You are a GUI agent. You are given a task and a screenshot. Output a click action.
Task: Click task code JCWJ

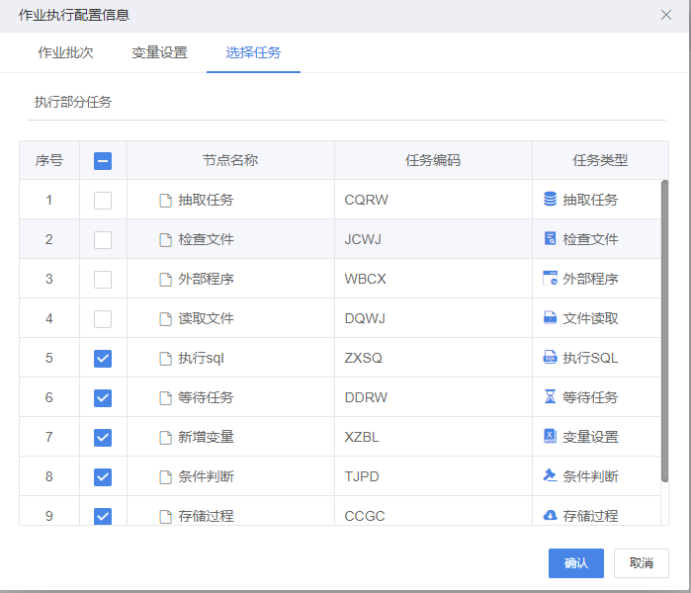pos(363,239)
